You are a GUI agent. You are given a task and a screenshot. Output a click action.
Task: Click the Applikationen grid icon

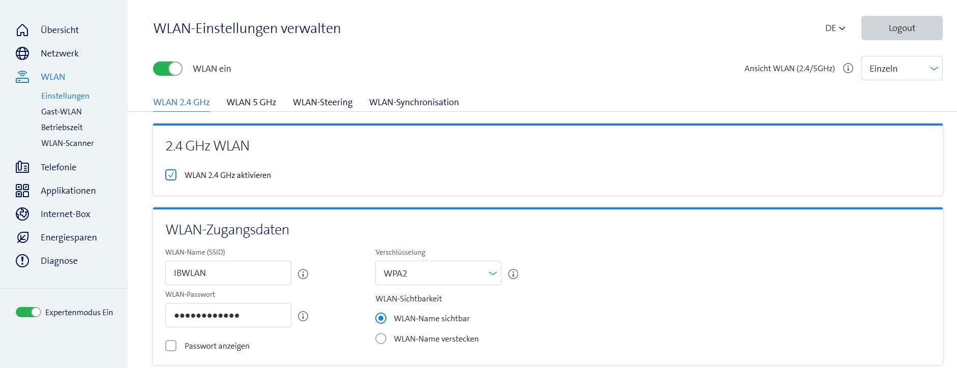click(x=22, y=191)
